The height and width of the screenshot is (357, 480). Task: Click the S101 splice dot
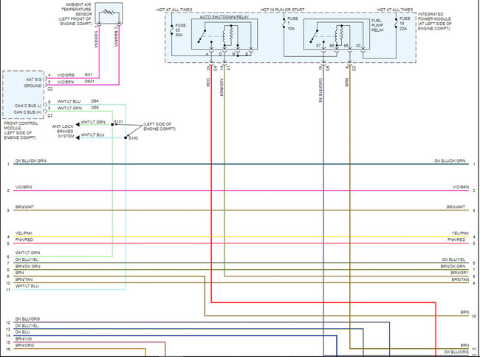(112, 124)
